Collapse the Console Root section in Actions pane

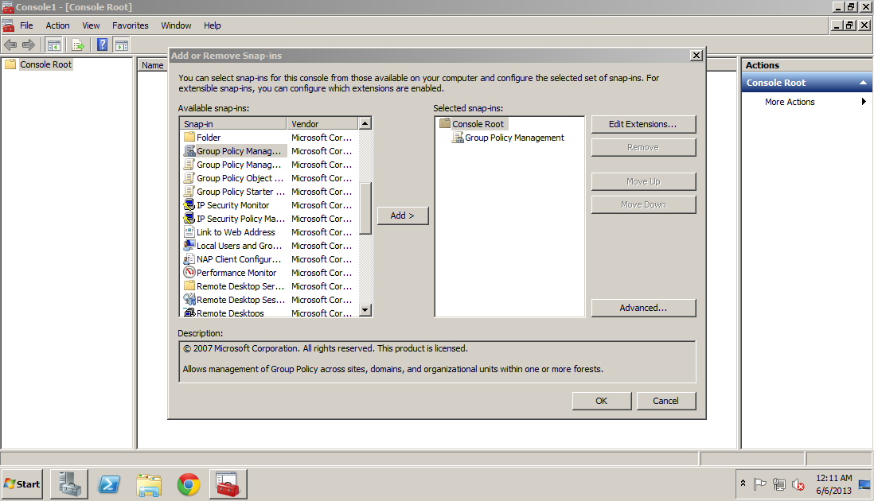pos(864,83)
